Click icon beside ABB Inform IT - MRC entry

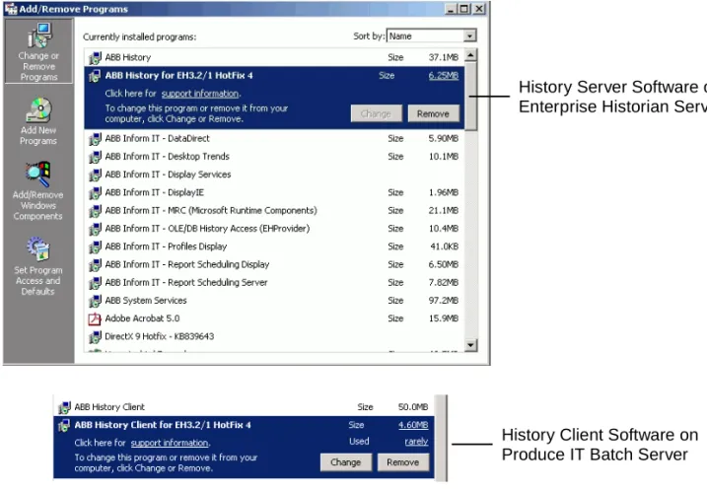click(x=95, y=211)
